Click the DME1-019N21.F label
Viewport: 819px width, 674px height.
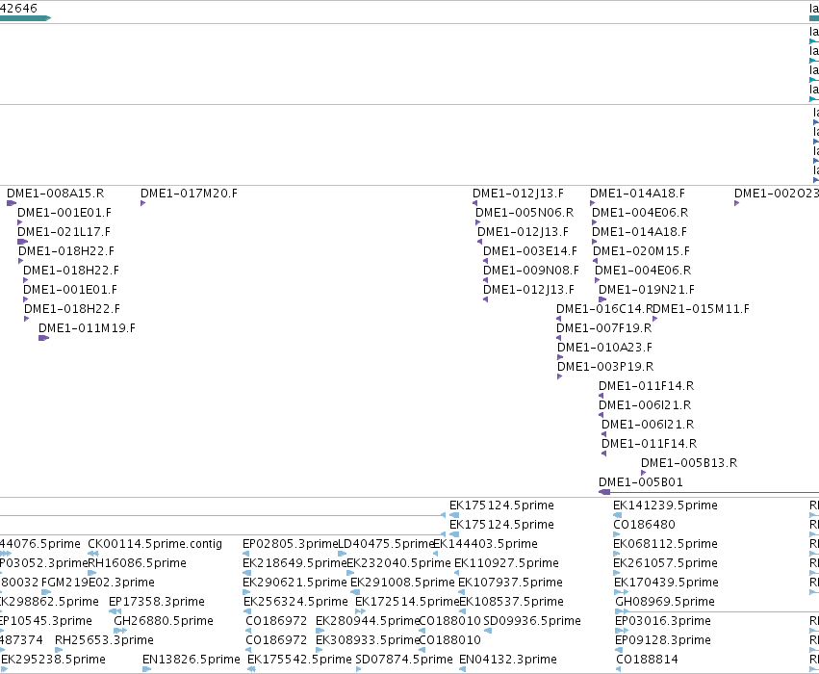pos(647,290)
